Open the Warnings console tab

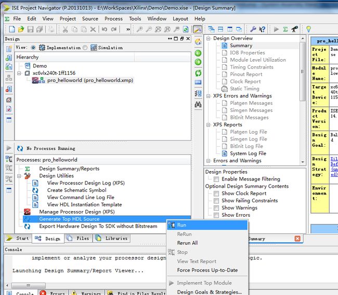[x=87, y=293]
